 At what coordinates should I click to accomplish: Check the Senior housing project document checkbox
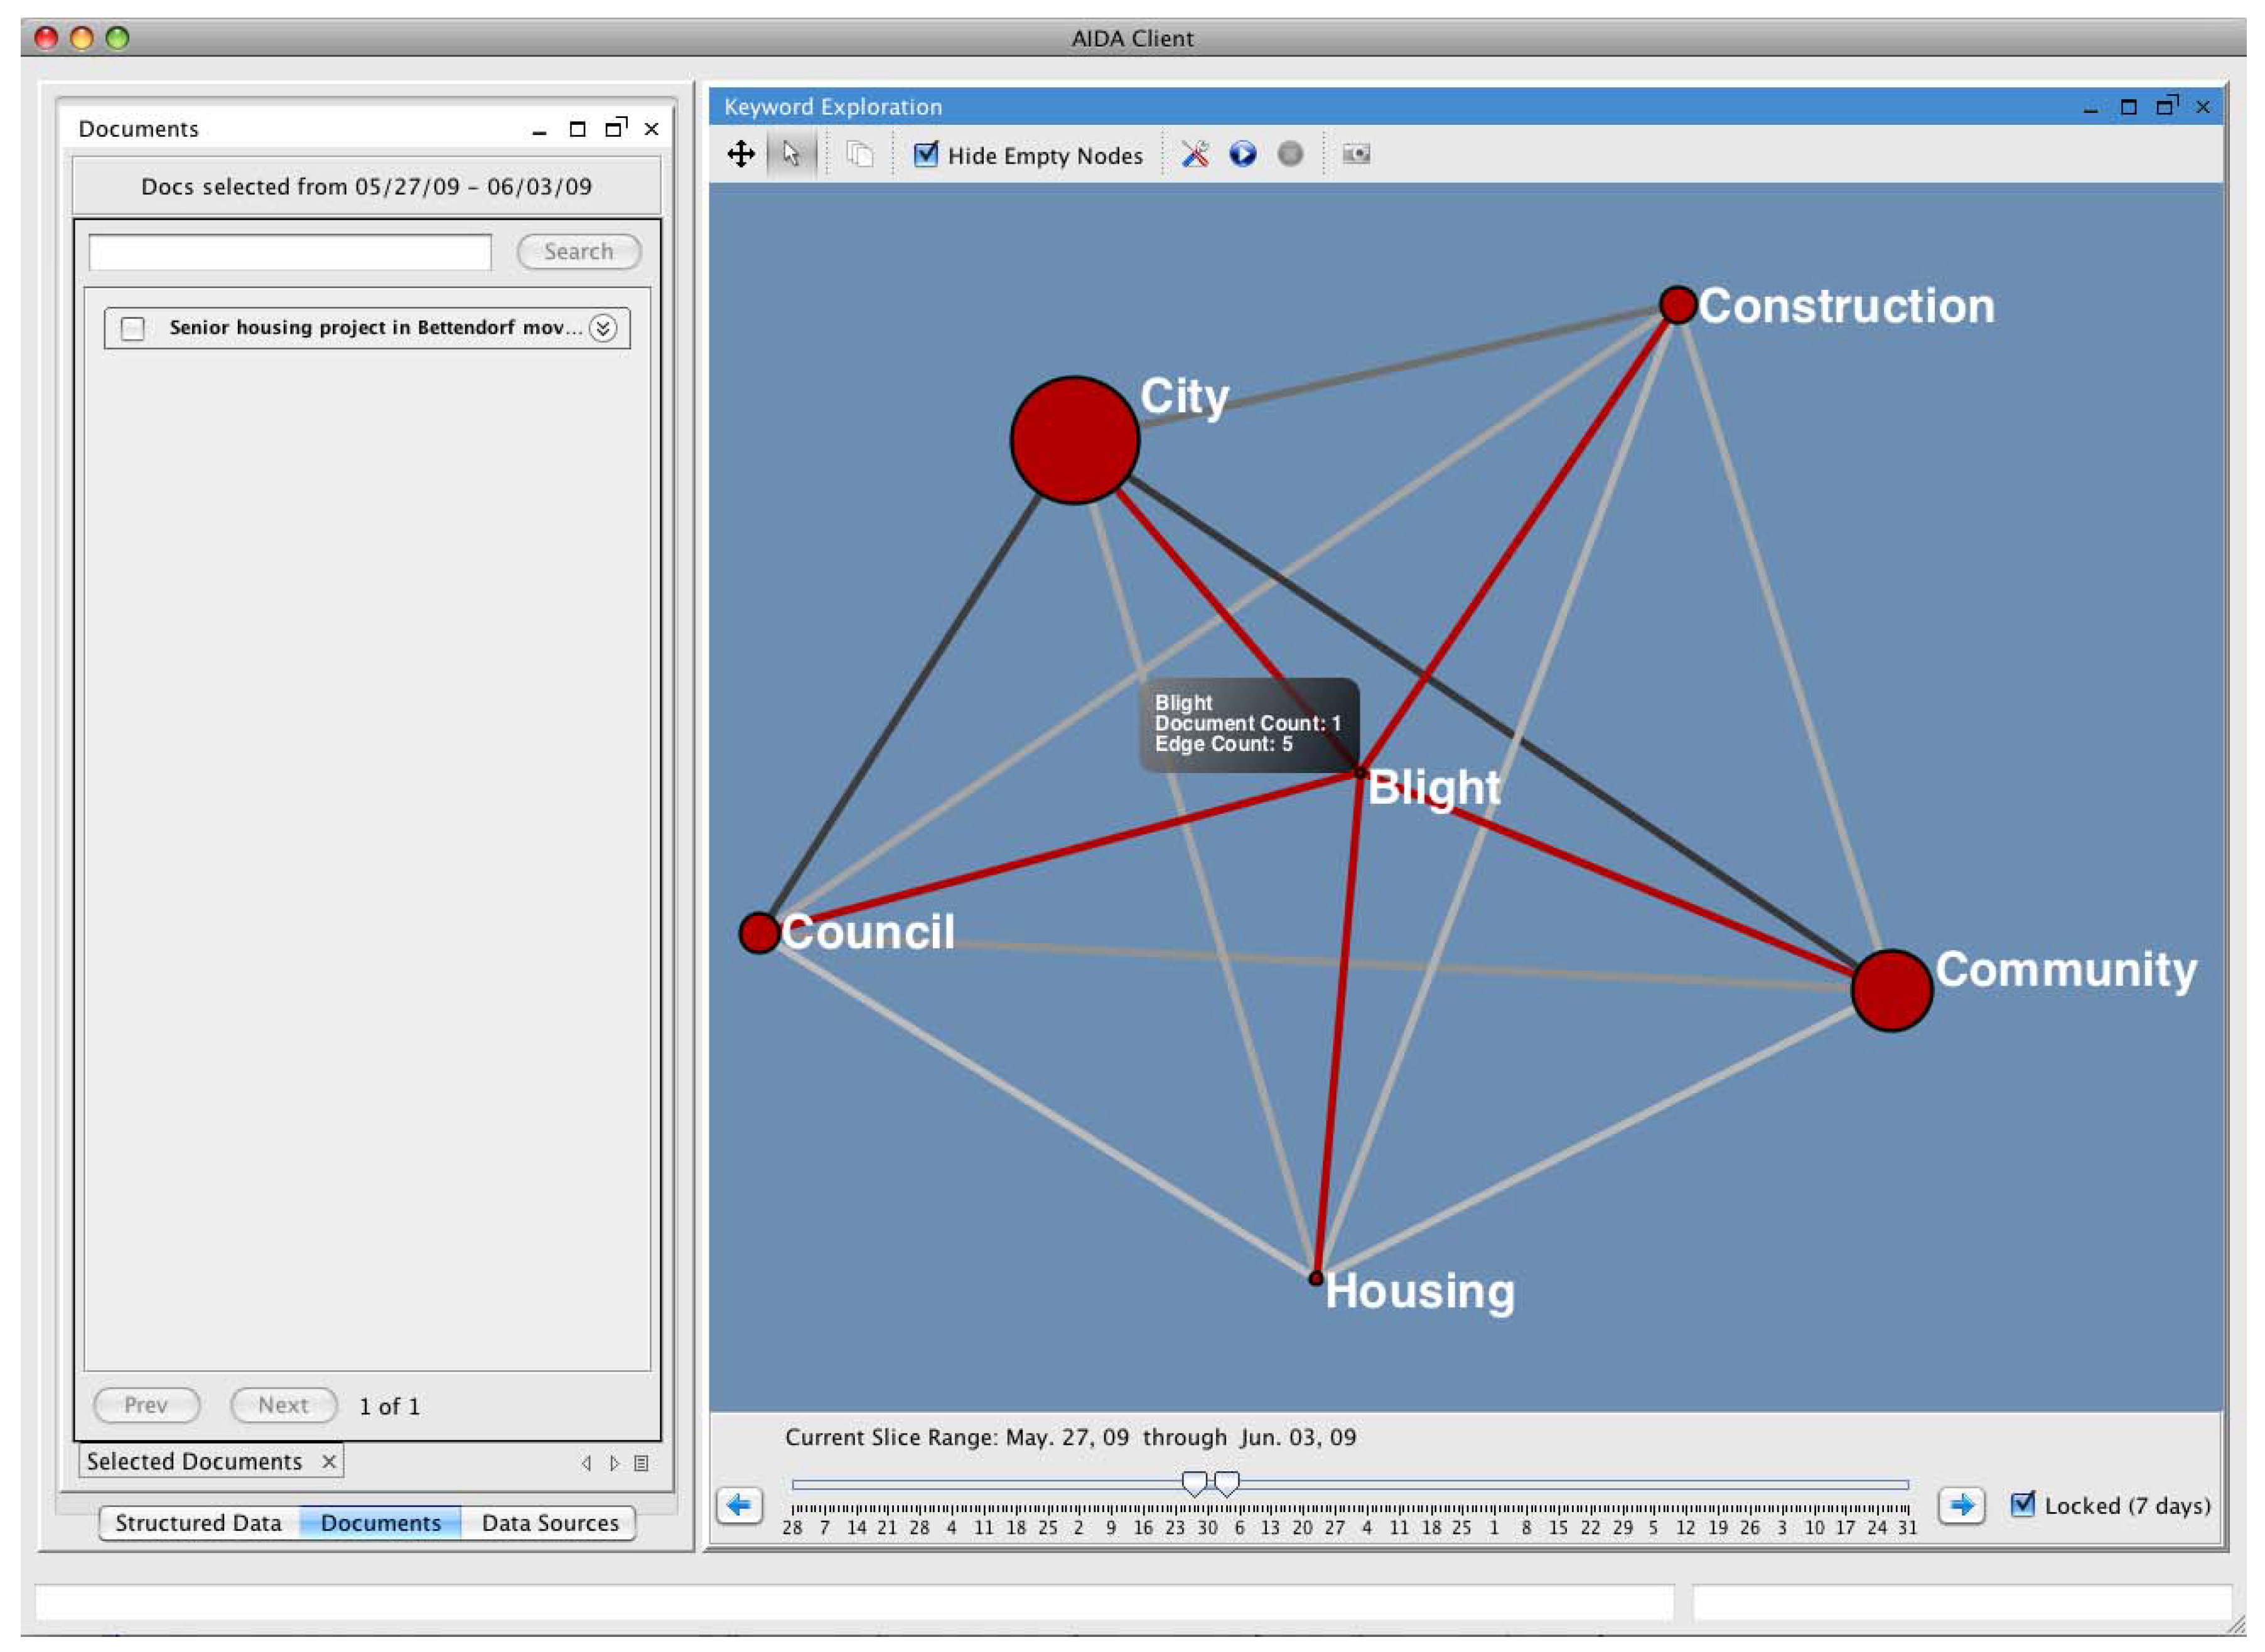click(133, 328)
